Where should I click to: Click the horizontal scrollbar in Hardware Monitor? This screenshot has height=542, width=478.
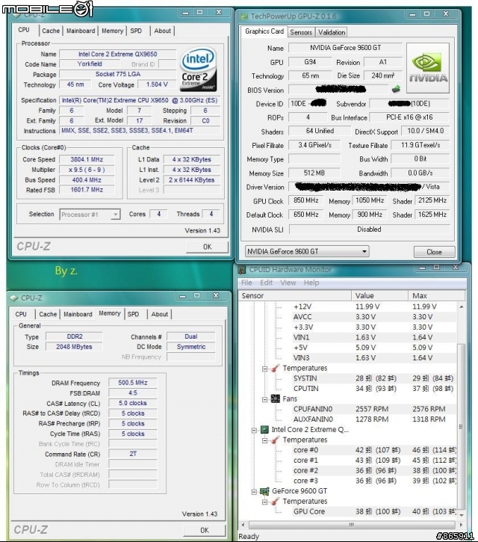pyautogui.click(x=351, y=525)
